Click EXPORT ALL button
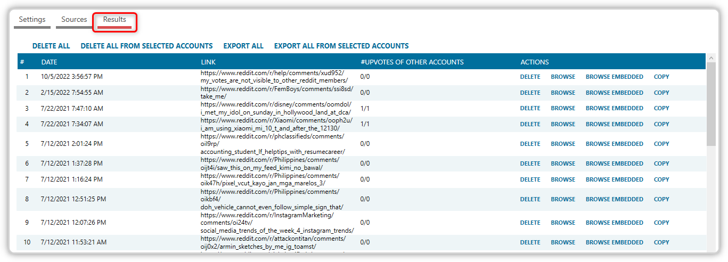Image resolution: width=728 pixels, height=262 pixels. [243, 46]
